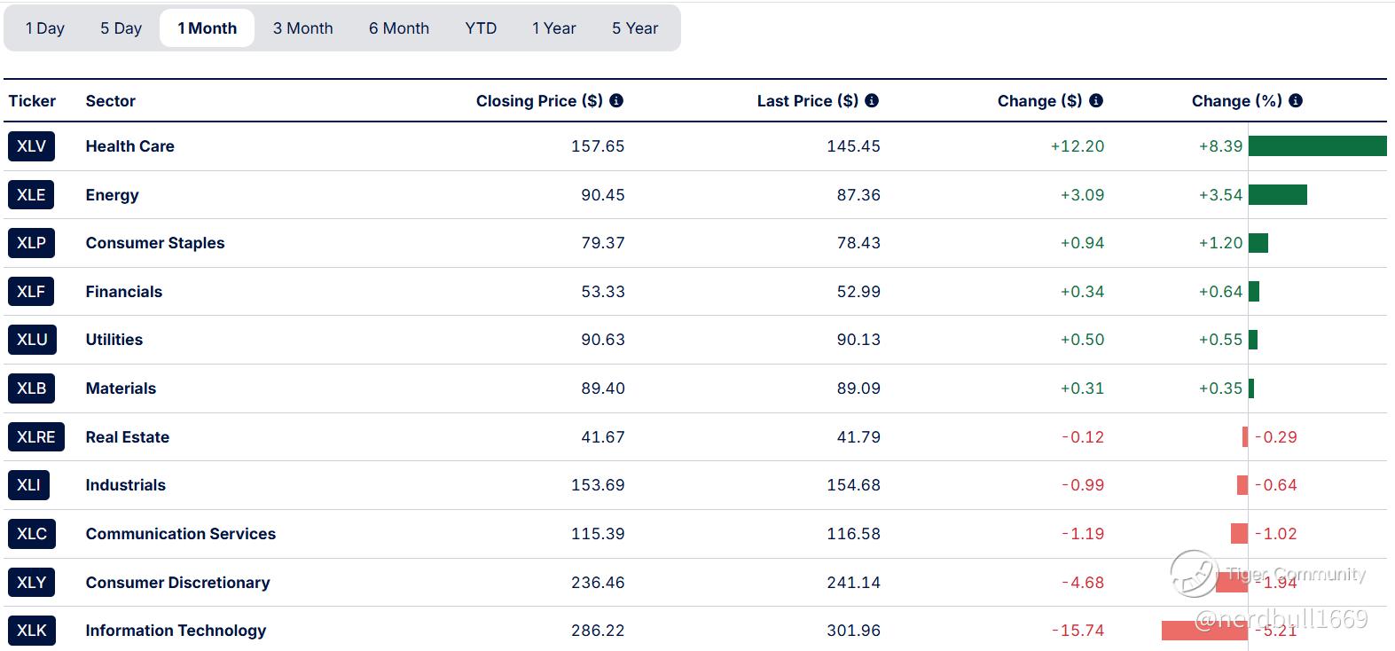Viewport: 1395px width, 651px height.
Task: Open Information Technology sector link
Action: pyautogui.click(x=176, y=631)
